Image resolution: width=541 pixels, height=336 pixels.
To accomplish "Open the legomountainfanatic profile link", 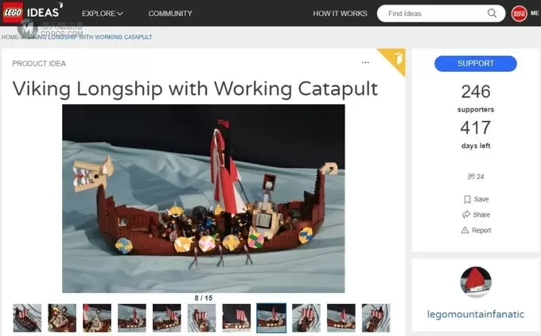I will (476, 314).
